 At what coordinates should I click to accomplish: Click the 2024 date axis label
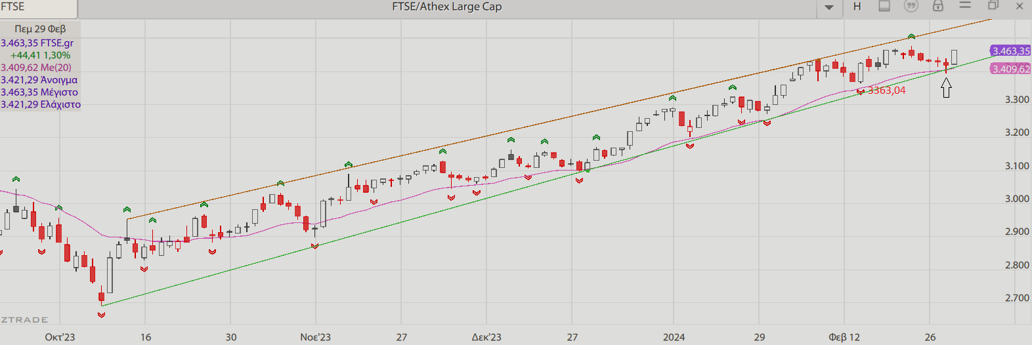click(x=674, y=337)
